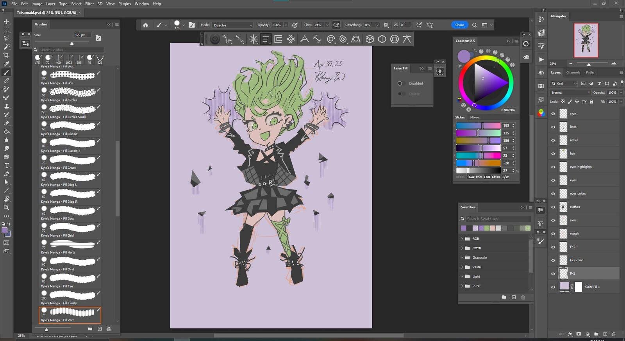Toggle visibility of hair layer
Screen dimensions: 625x341
pyautogui.click(x=553, y=154)
